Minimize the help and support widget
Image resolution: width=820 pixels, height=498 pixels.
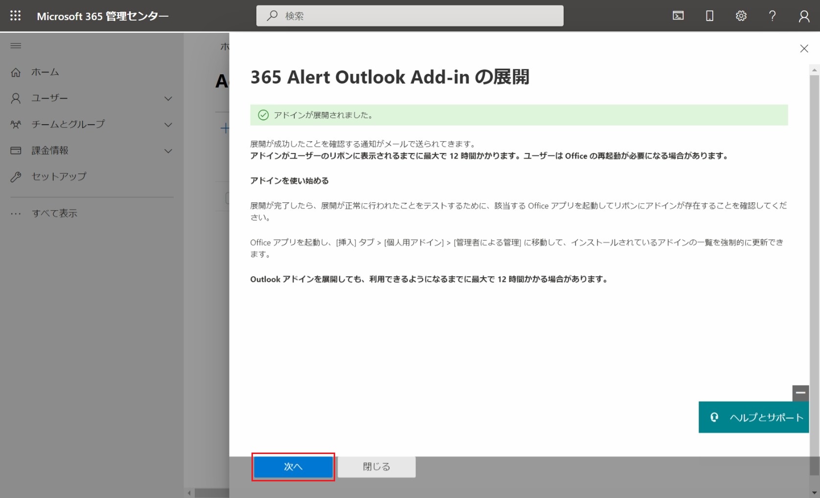tap(800, 392)
